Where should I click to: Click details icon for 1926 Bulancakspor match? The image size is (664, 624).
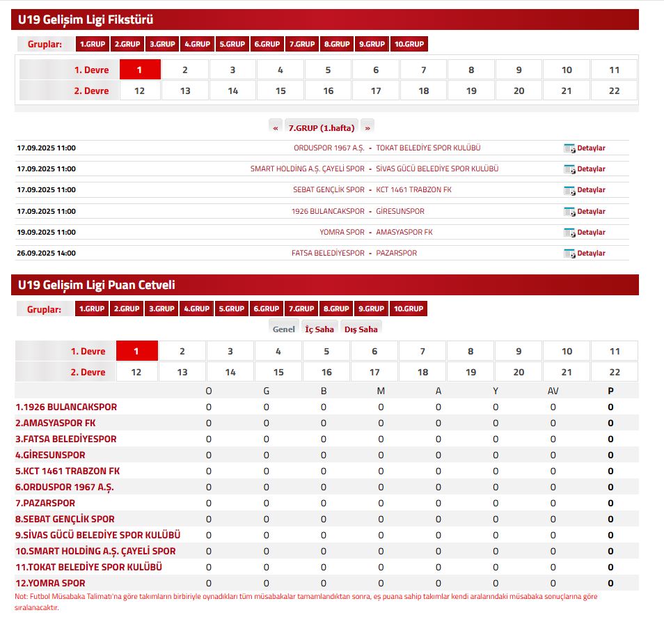(x=569, y=212)
